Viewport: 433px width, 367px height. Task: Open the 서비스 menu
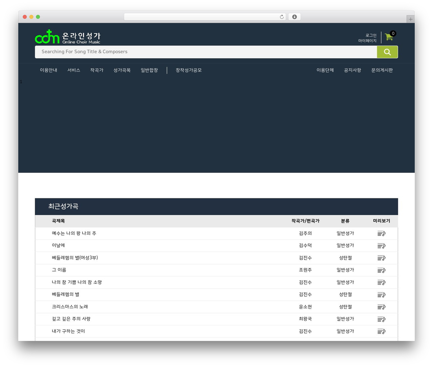click(74, 70)
